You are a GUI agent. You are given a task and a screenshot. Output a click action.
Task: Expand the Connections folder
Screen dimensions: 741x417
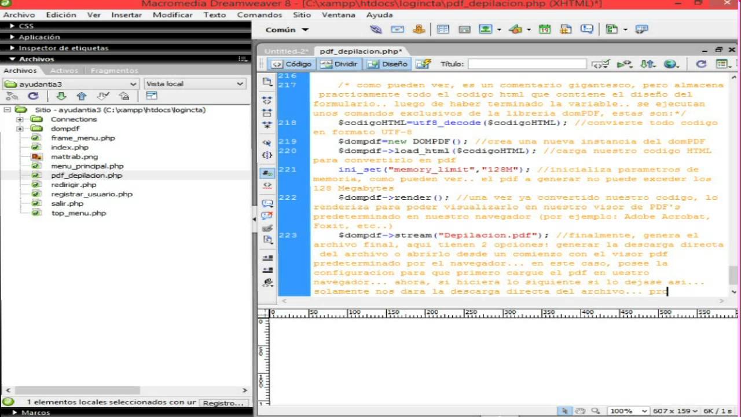click(20, 119)
